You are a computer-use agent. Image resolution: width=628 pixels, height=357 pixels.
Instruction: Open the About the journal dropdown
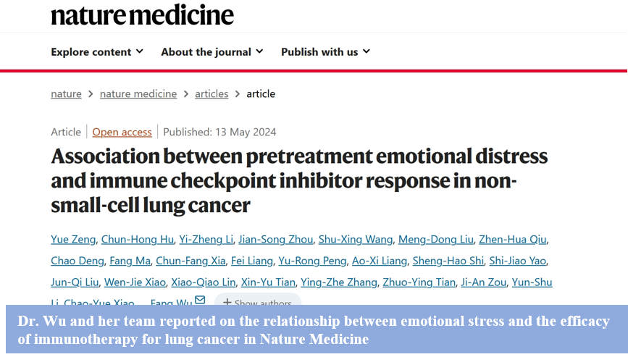212,51
